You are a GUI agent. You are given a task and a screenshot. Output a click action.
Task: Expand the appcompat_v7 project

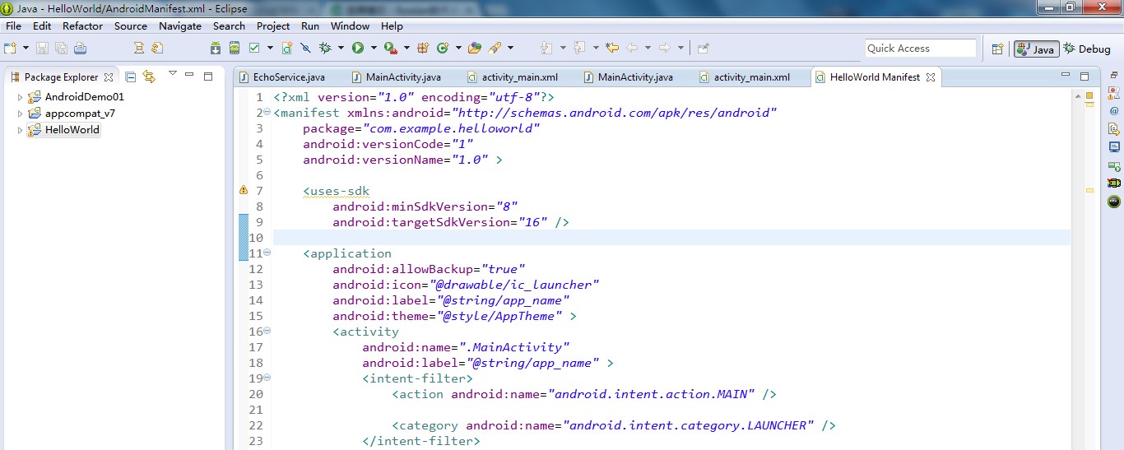[x=21, y=114]
